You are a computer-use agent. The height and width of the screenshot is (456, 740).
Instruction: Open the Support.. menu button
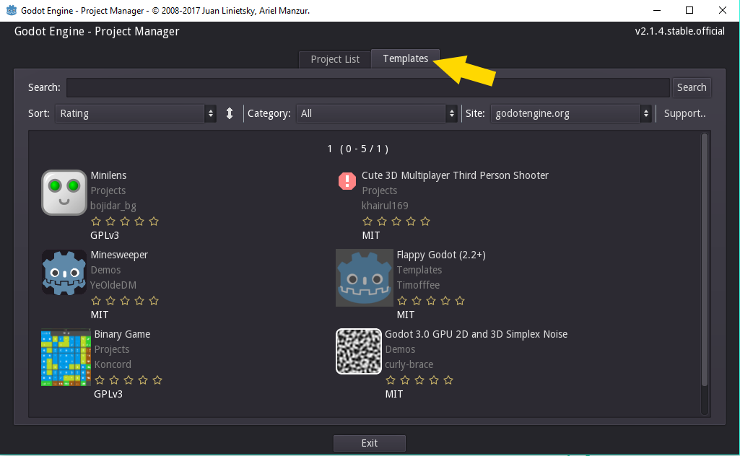click(x=685, y=114)
